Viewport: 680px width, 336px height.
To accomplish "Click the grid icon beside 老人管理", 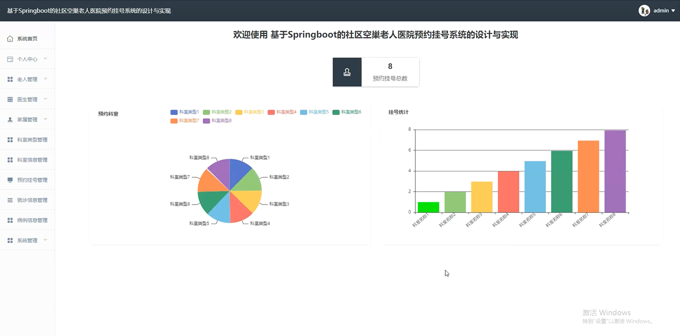I will tap(10, 79).
